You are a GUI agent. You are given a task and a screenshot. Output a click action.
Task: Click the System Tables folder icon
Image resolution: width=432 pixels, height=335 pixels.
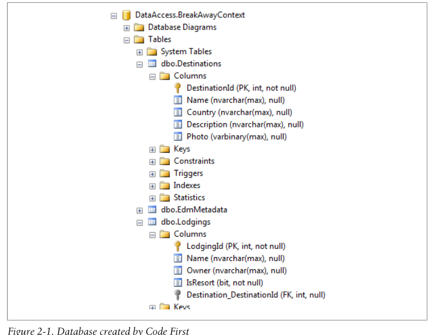(152, 52)
